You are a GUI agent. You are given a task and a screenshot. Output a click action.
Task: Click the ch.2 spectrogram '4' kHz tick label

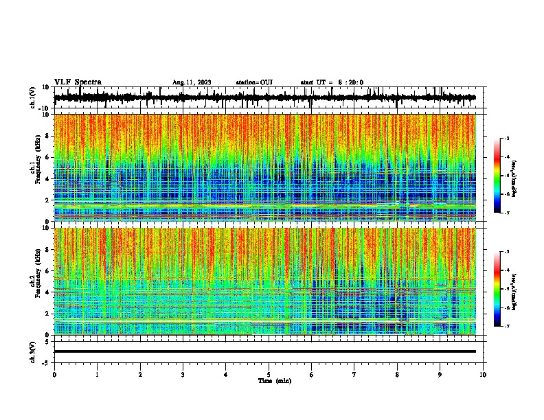pos(47,292)
